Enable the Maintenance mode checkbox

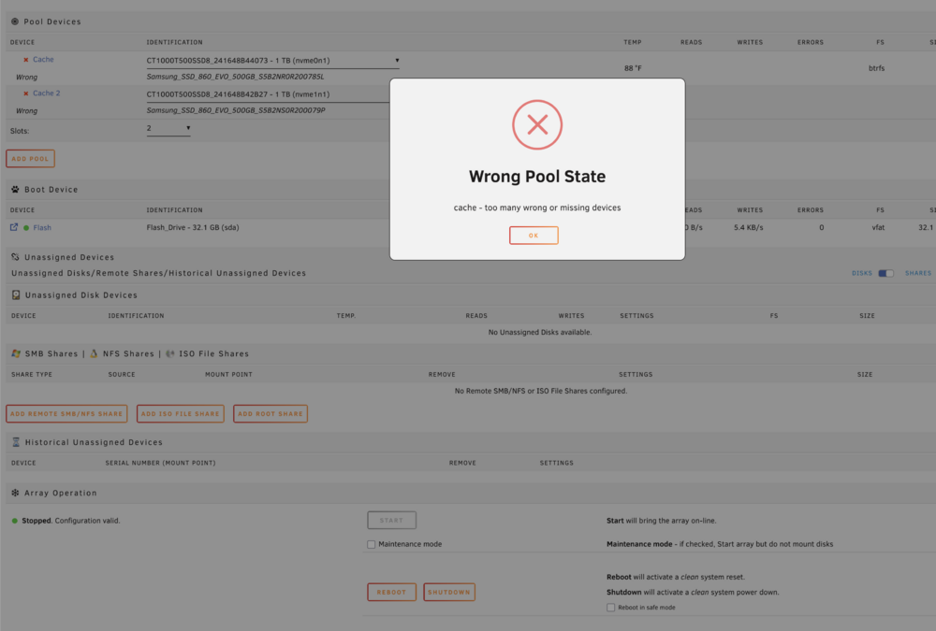pos(372,544)
